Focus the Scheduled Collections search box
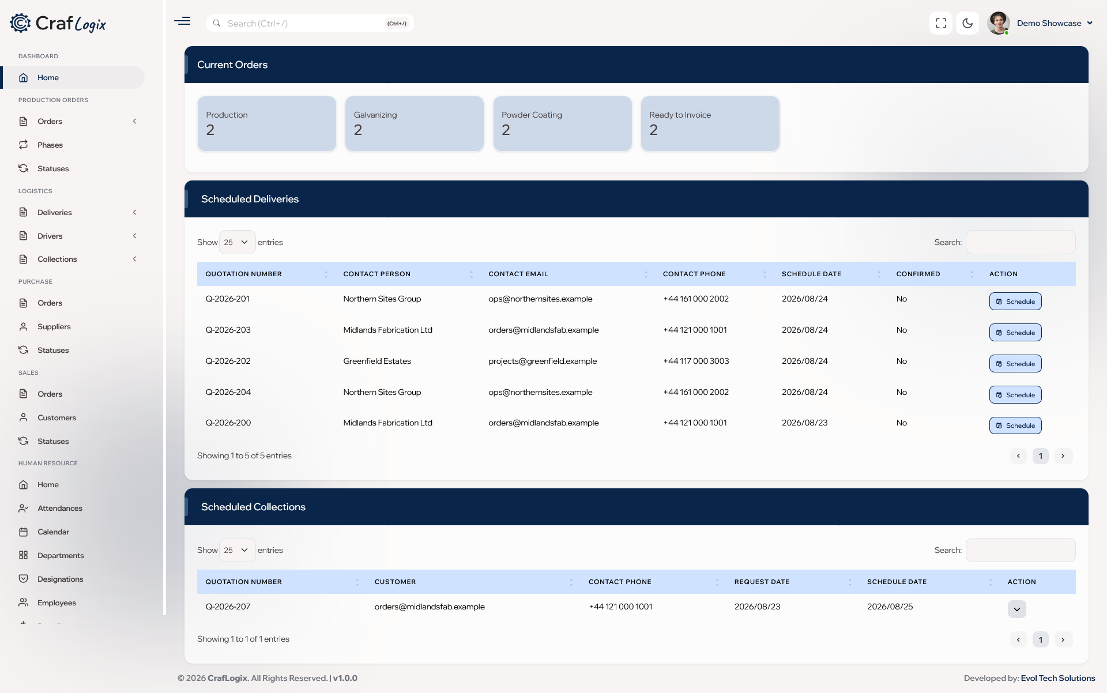Viewport: 1107px width, 693px height. 1021,550
